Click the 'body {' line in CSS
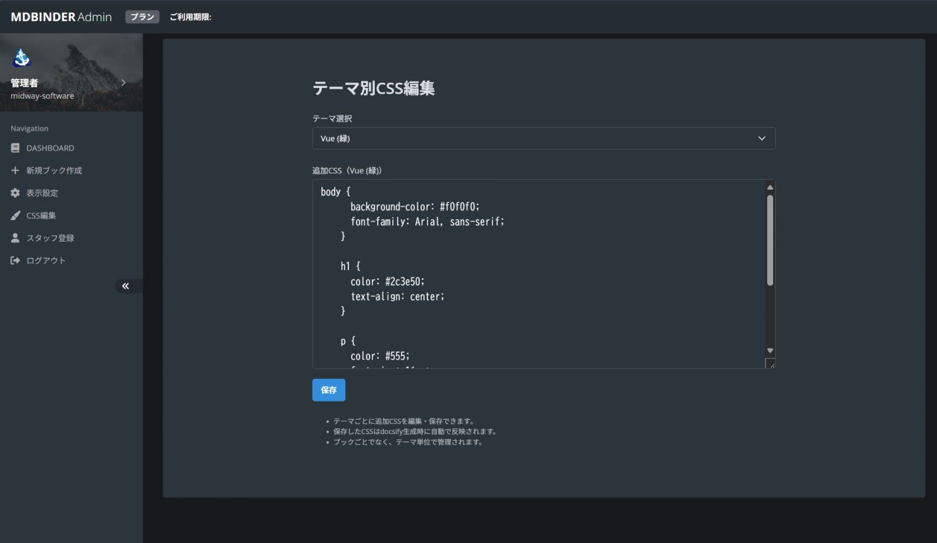Image resolution: width=937 pixels, height=543 pixels. (x=336, y=192)
